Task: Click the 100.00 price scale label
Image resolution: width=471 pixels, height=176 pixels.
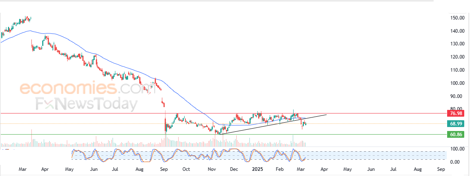Action: point(457,83)
